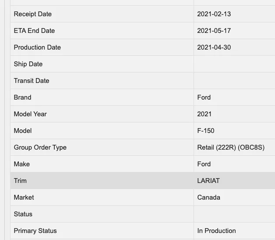The height and width of the screenshot is (240, 275).
Task: Click the Group Order Type label
Action: tap(40, 147)
